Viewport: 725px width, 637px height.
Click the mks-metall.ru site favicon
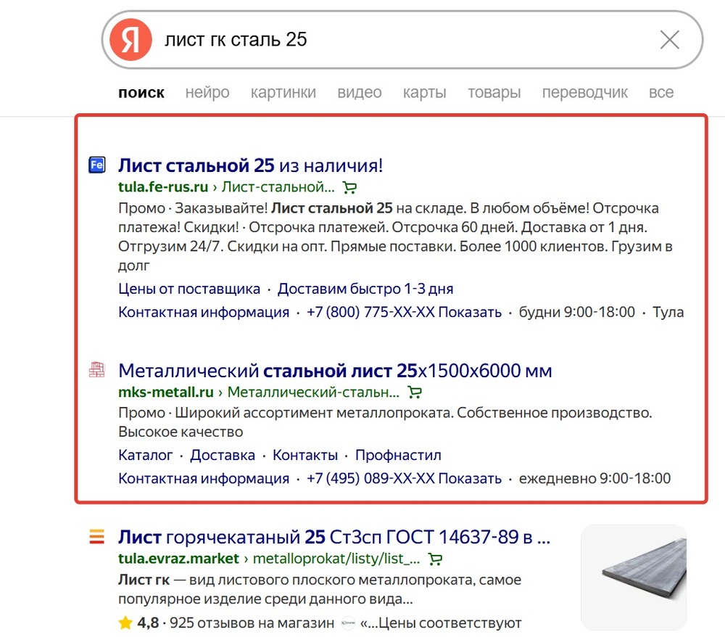98,370
